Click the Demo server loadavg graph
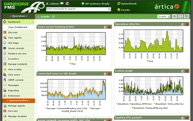Viewport: 193px width, 121px height. (76, 44)
